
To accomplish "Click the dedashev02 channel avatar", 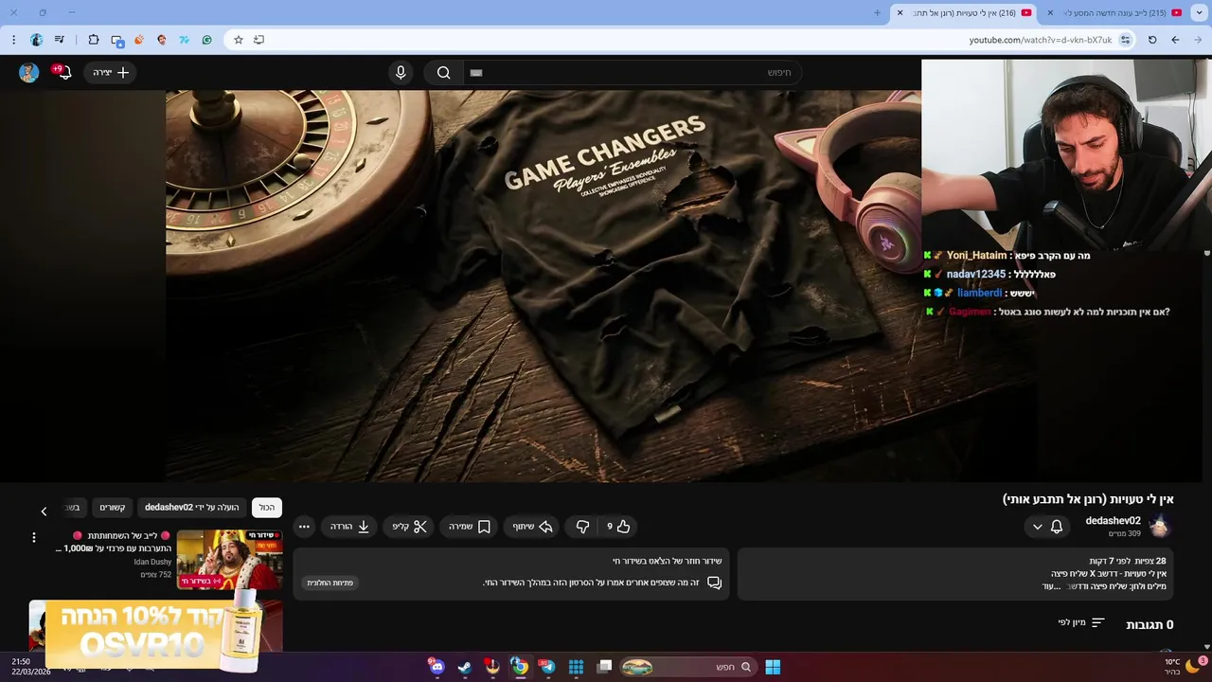I will click(1160, 527).
